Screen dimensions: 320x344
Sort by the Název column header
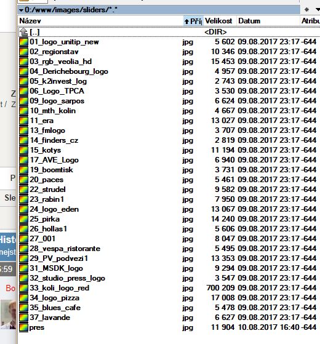click(100, 21)
